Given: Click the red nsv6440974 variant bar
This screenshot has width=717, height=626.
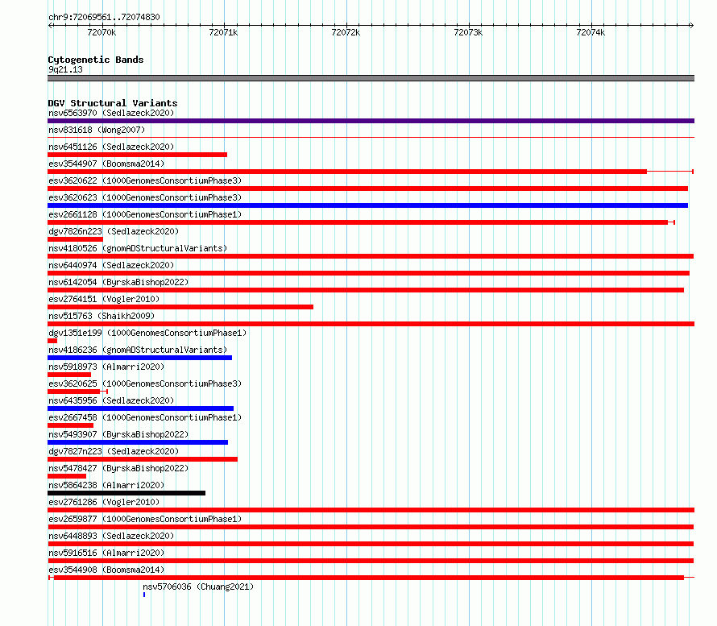Looking at the screenshot, I should point(368,273).
